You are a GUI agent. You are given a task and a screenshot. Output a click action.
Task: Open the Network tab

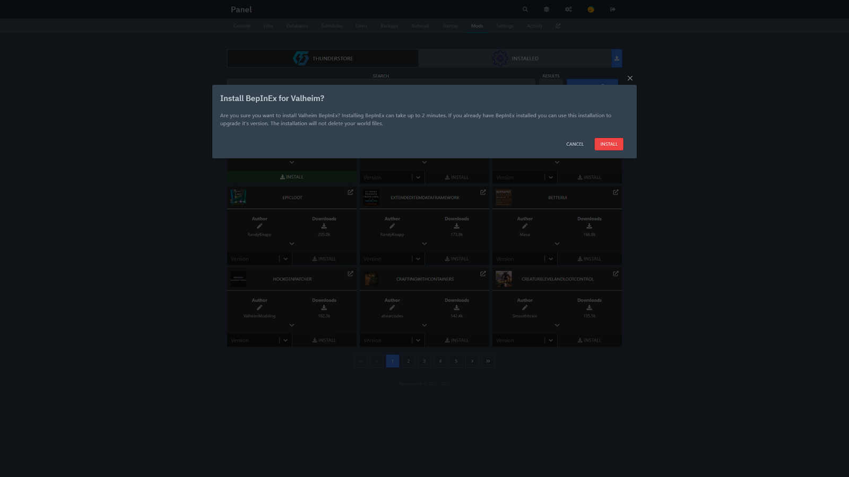click(420, 26)
